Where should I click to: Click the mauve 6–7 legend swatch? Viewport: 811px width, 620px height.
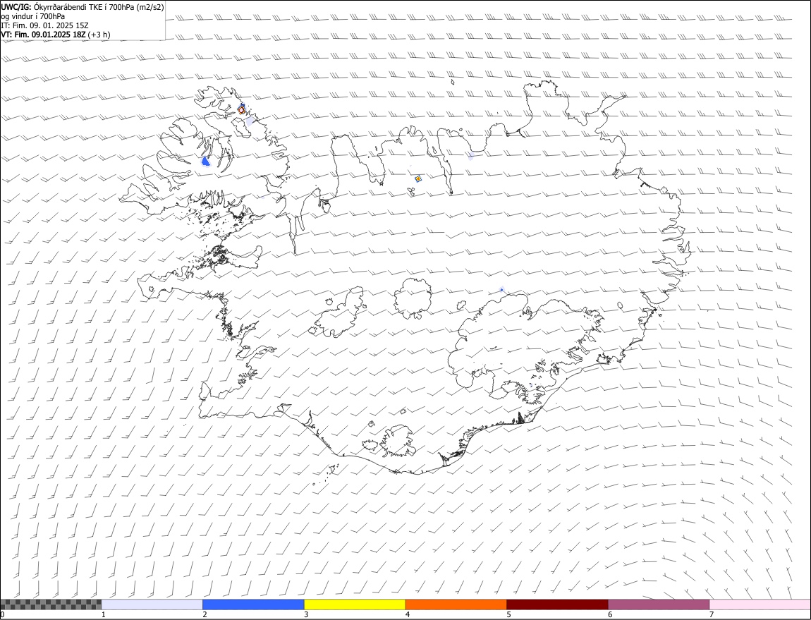659,604
